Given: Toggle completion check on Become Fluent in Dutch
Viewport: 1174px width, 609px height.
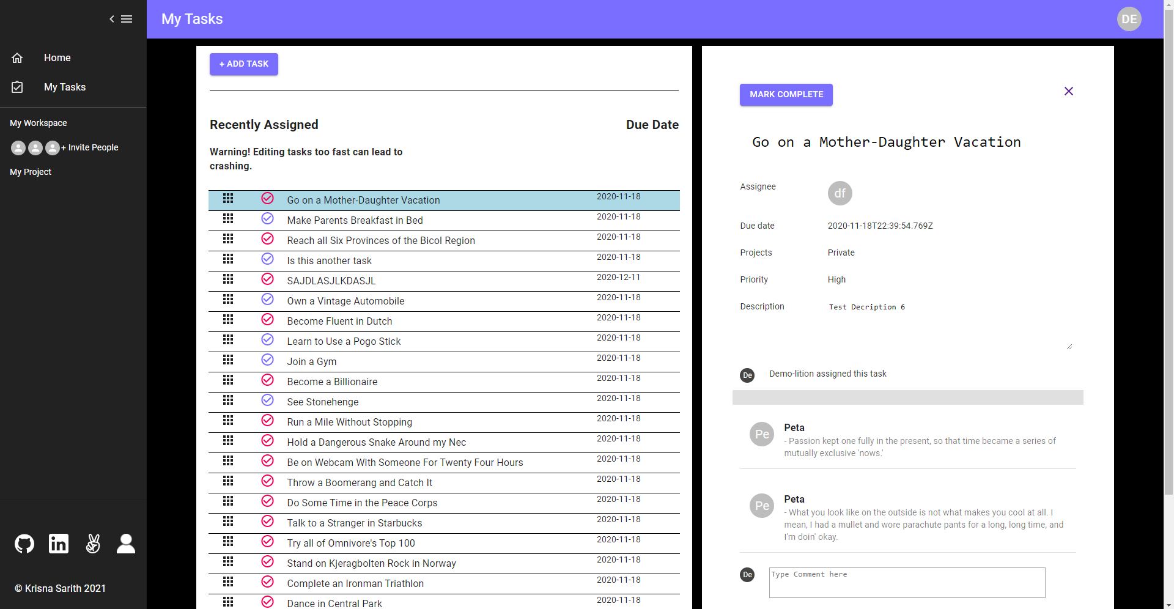Looking at the screenshot, I should point(267,319).
